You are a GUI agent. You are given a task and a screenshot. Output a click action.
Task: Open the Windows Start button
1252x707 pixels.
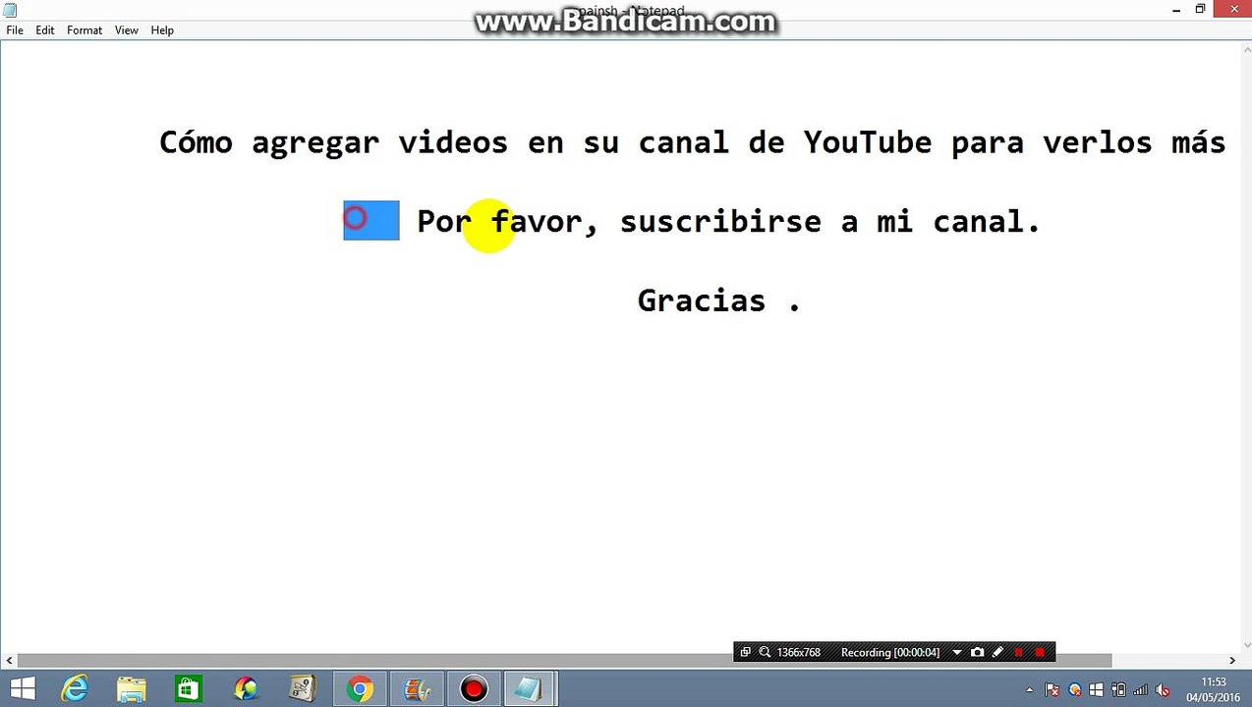[22, 689]
